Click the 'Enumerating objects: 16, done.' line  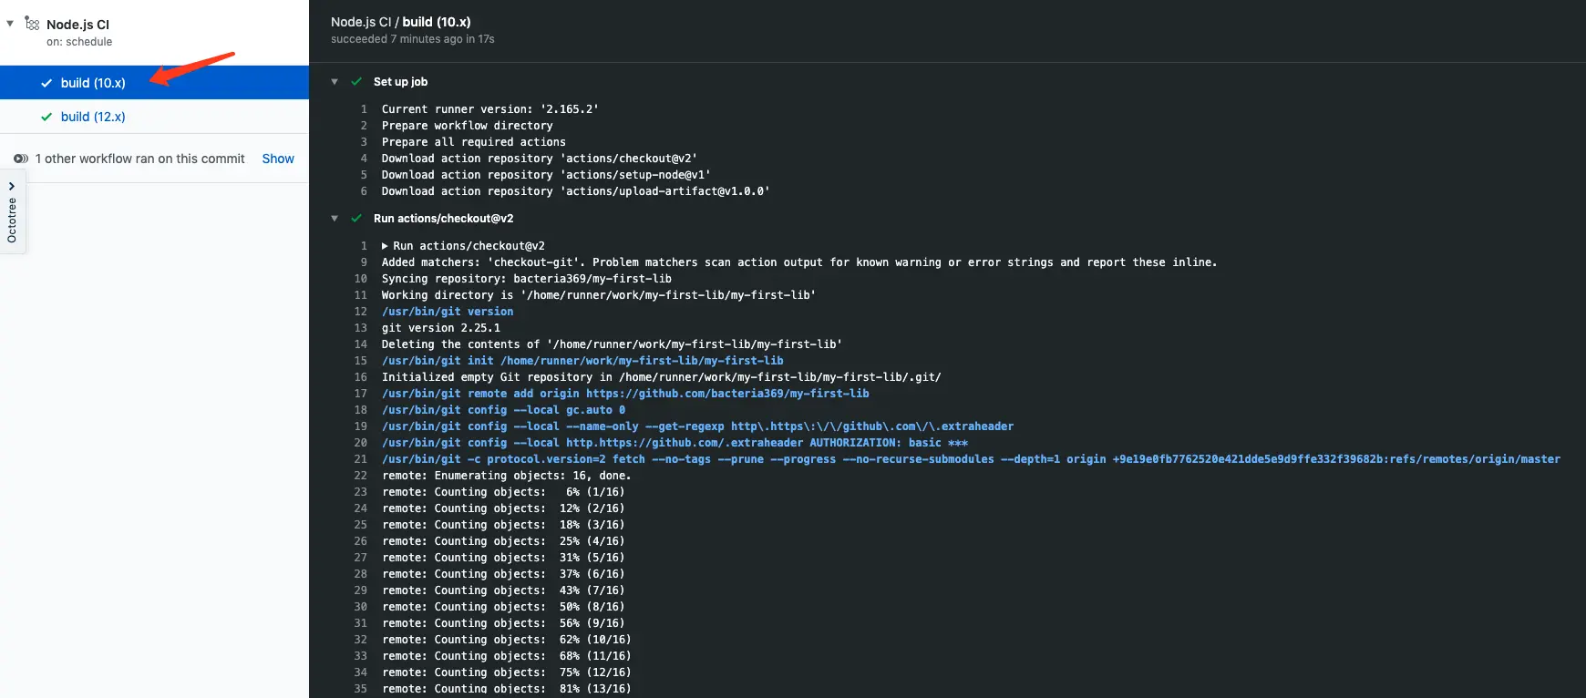tap(507, 476)
